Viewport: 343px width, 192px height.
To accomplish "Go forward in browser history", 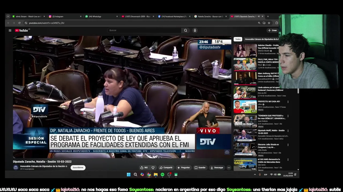I will (14, 23).
